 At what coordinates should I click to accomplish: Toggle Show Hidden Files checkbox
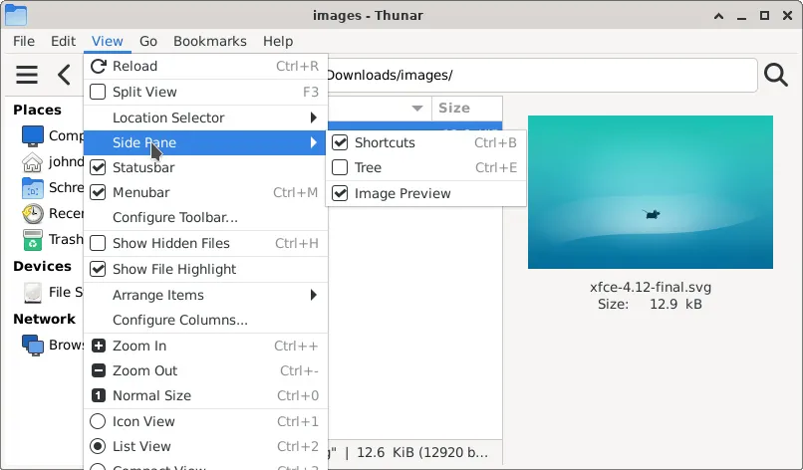pyautogui.click(x=98, y=243)
